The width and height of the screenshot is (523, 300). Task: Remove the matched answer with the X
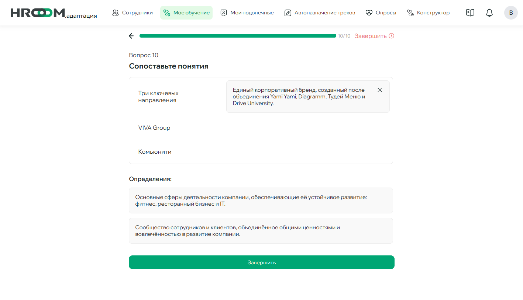[x=379, y=90]
